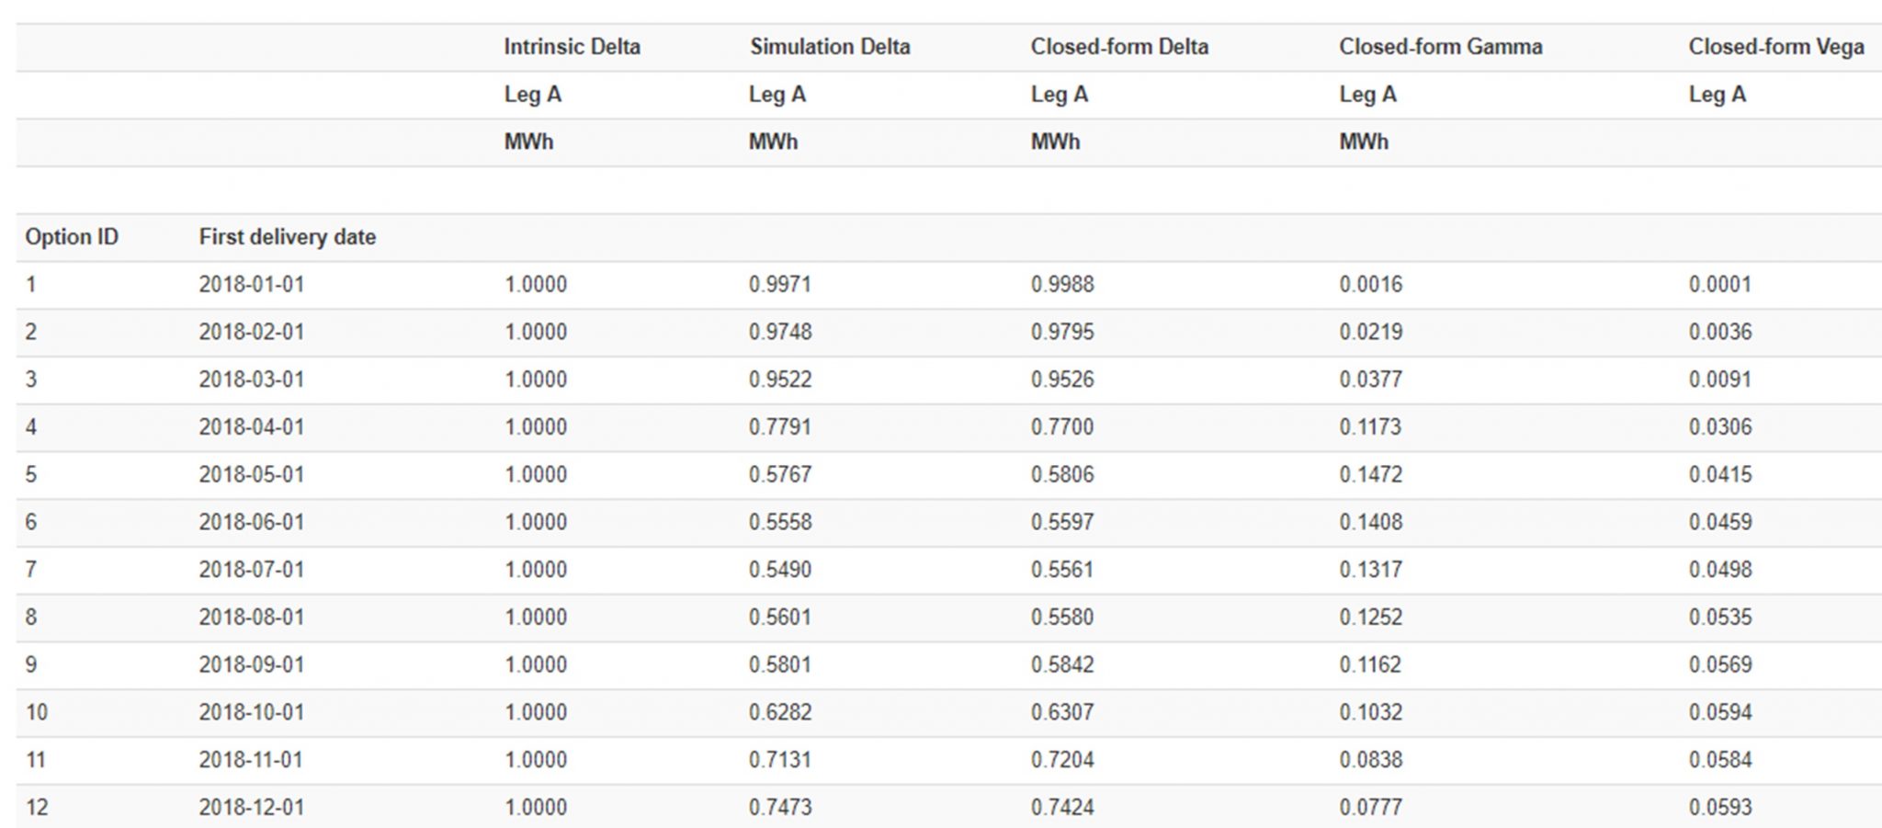Image resolution: width=1882 pixels, height=828 pixels.
Task: Click Simulation Delta value 0.5601
Action: (x=780, y=618)
